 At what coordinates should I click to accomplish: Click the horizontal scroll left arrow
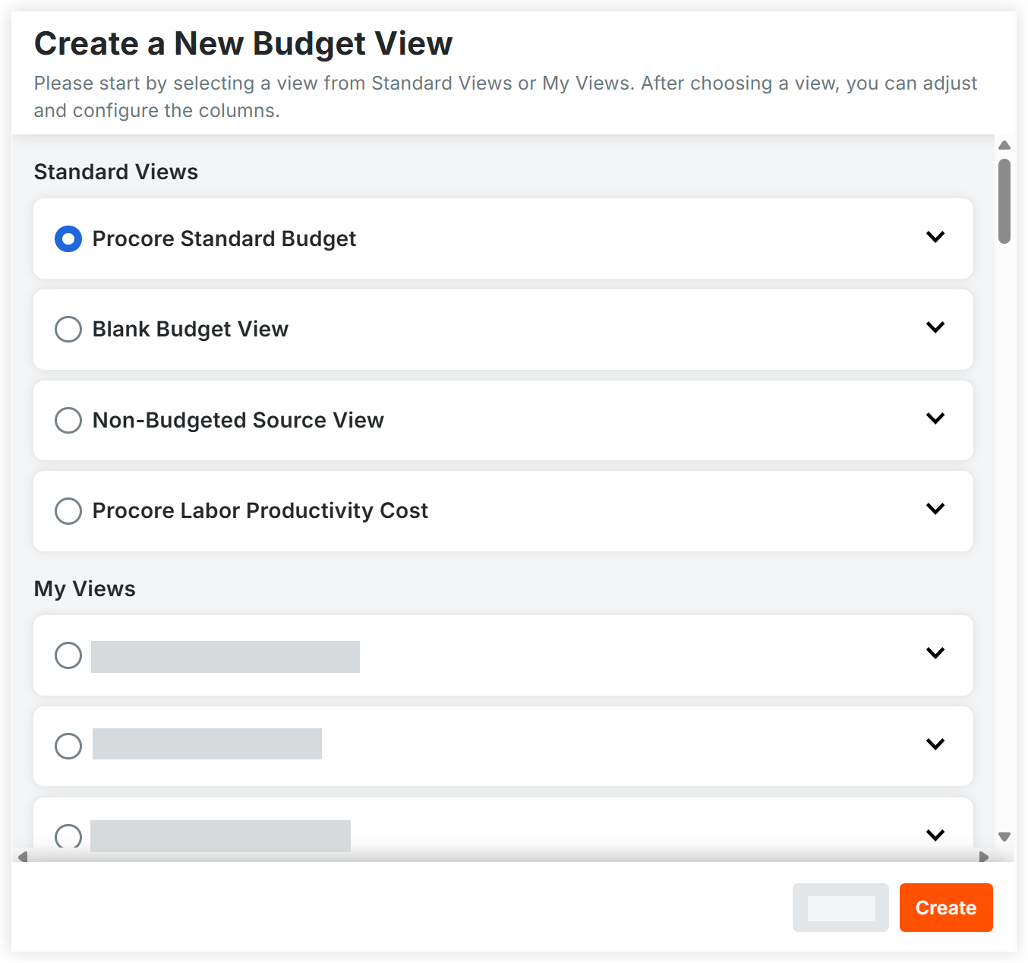tap(23, 857)
